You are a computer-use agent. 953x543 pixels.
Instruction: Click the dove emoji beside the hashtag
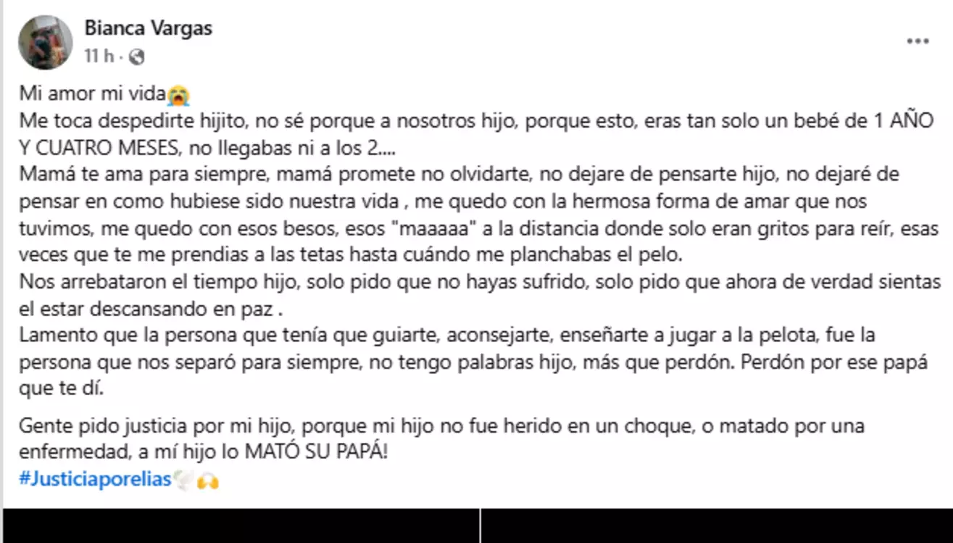(x=182, y=480)
